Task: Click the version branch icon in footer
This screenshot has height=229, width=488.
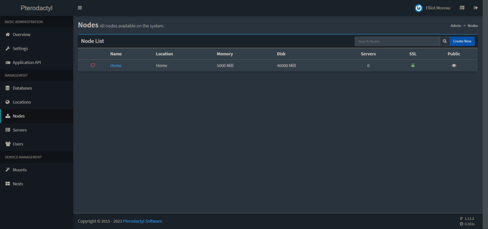Action: pyautogui.click(x=461, y=218)
